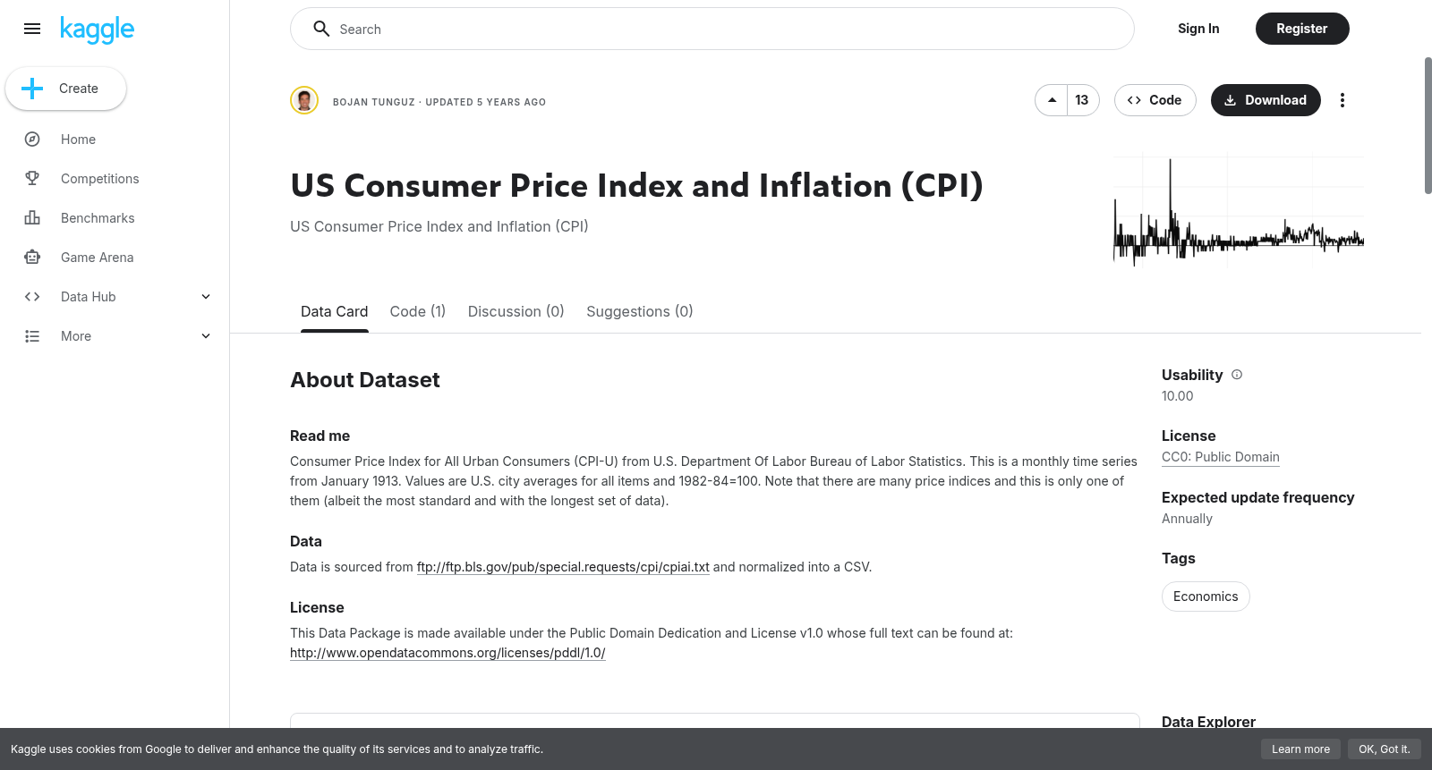Open Benchmarks via the bar chart icon
1432x770 pixels.
click(32, 218)
